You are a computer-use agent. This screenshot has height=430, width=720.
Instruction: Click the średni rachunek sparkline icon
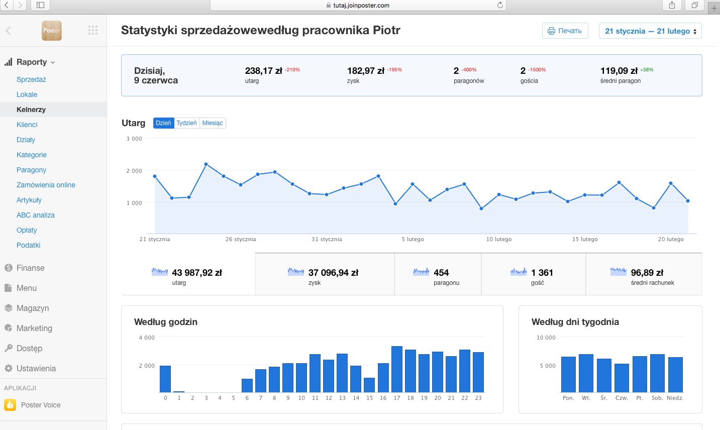619,272
